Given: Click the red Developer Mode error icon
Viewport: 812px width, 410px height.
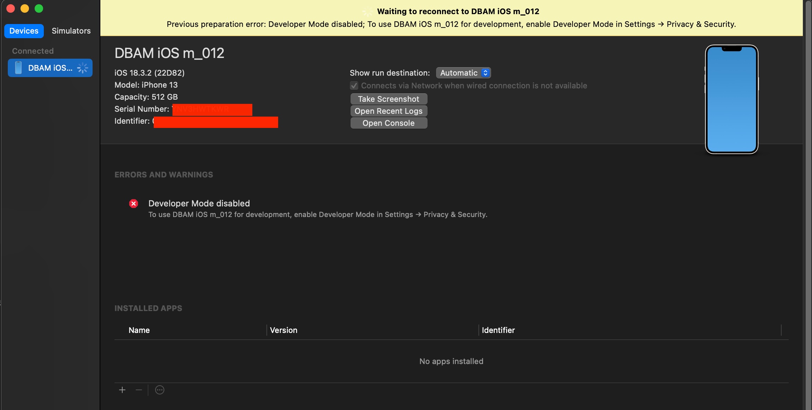Looking at the screenshot, I should [134, 204].
